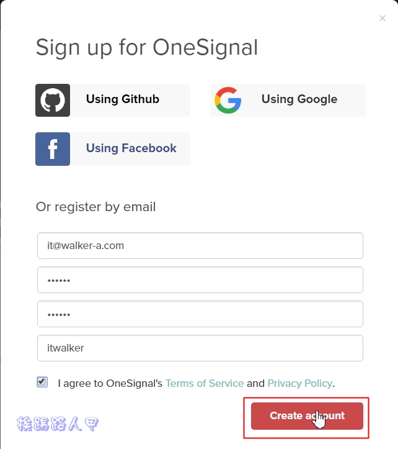Uncheck the agree to terms checkbox
Screen dimensions: 398x449
pyautogui.click(x=42, y=382)
